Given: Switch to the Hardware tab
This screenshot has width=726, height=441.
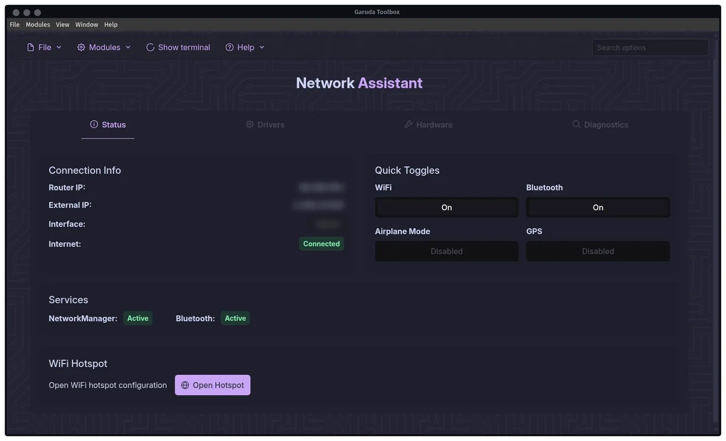Looking at the screenshot, I should click(429, 125).
